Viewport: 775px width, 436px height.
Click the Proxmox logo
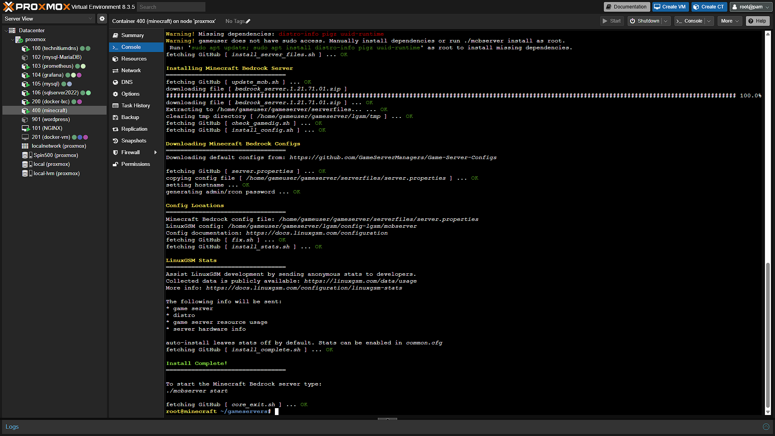pos(36,6)
